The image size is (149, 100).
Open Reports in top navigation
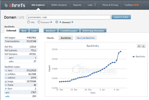pos(77,5)
